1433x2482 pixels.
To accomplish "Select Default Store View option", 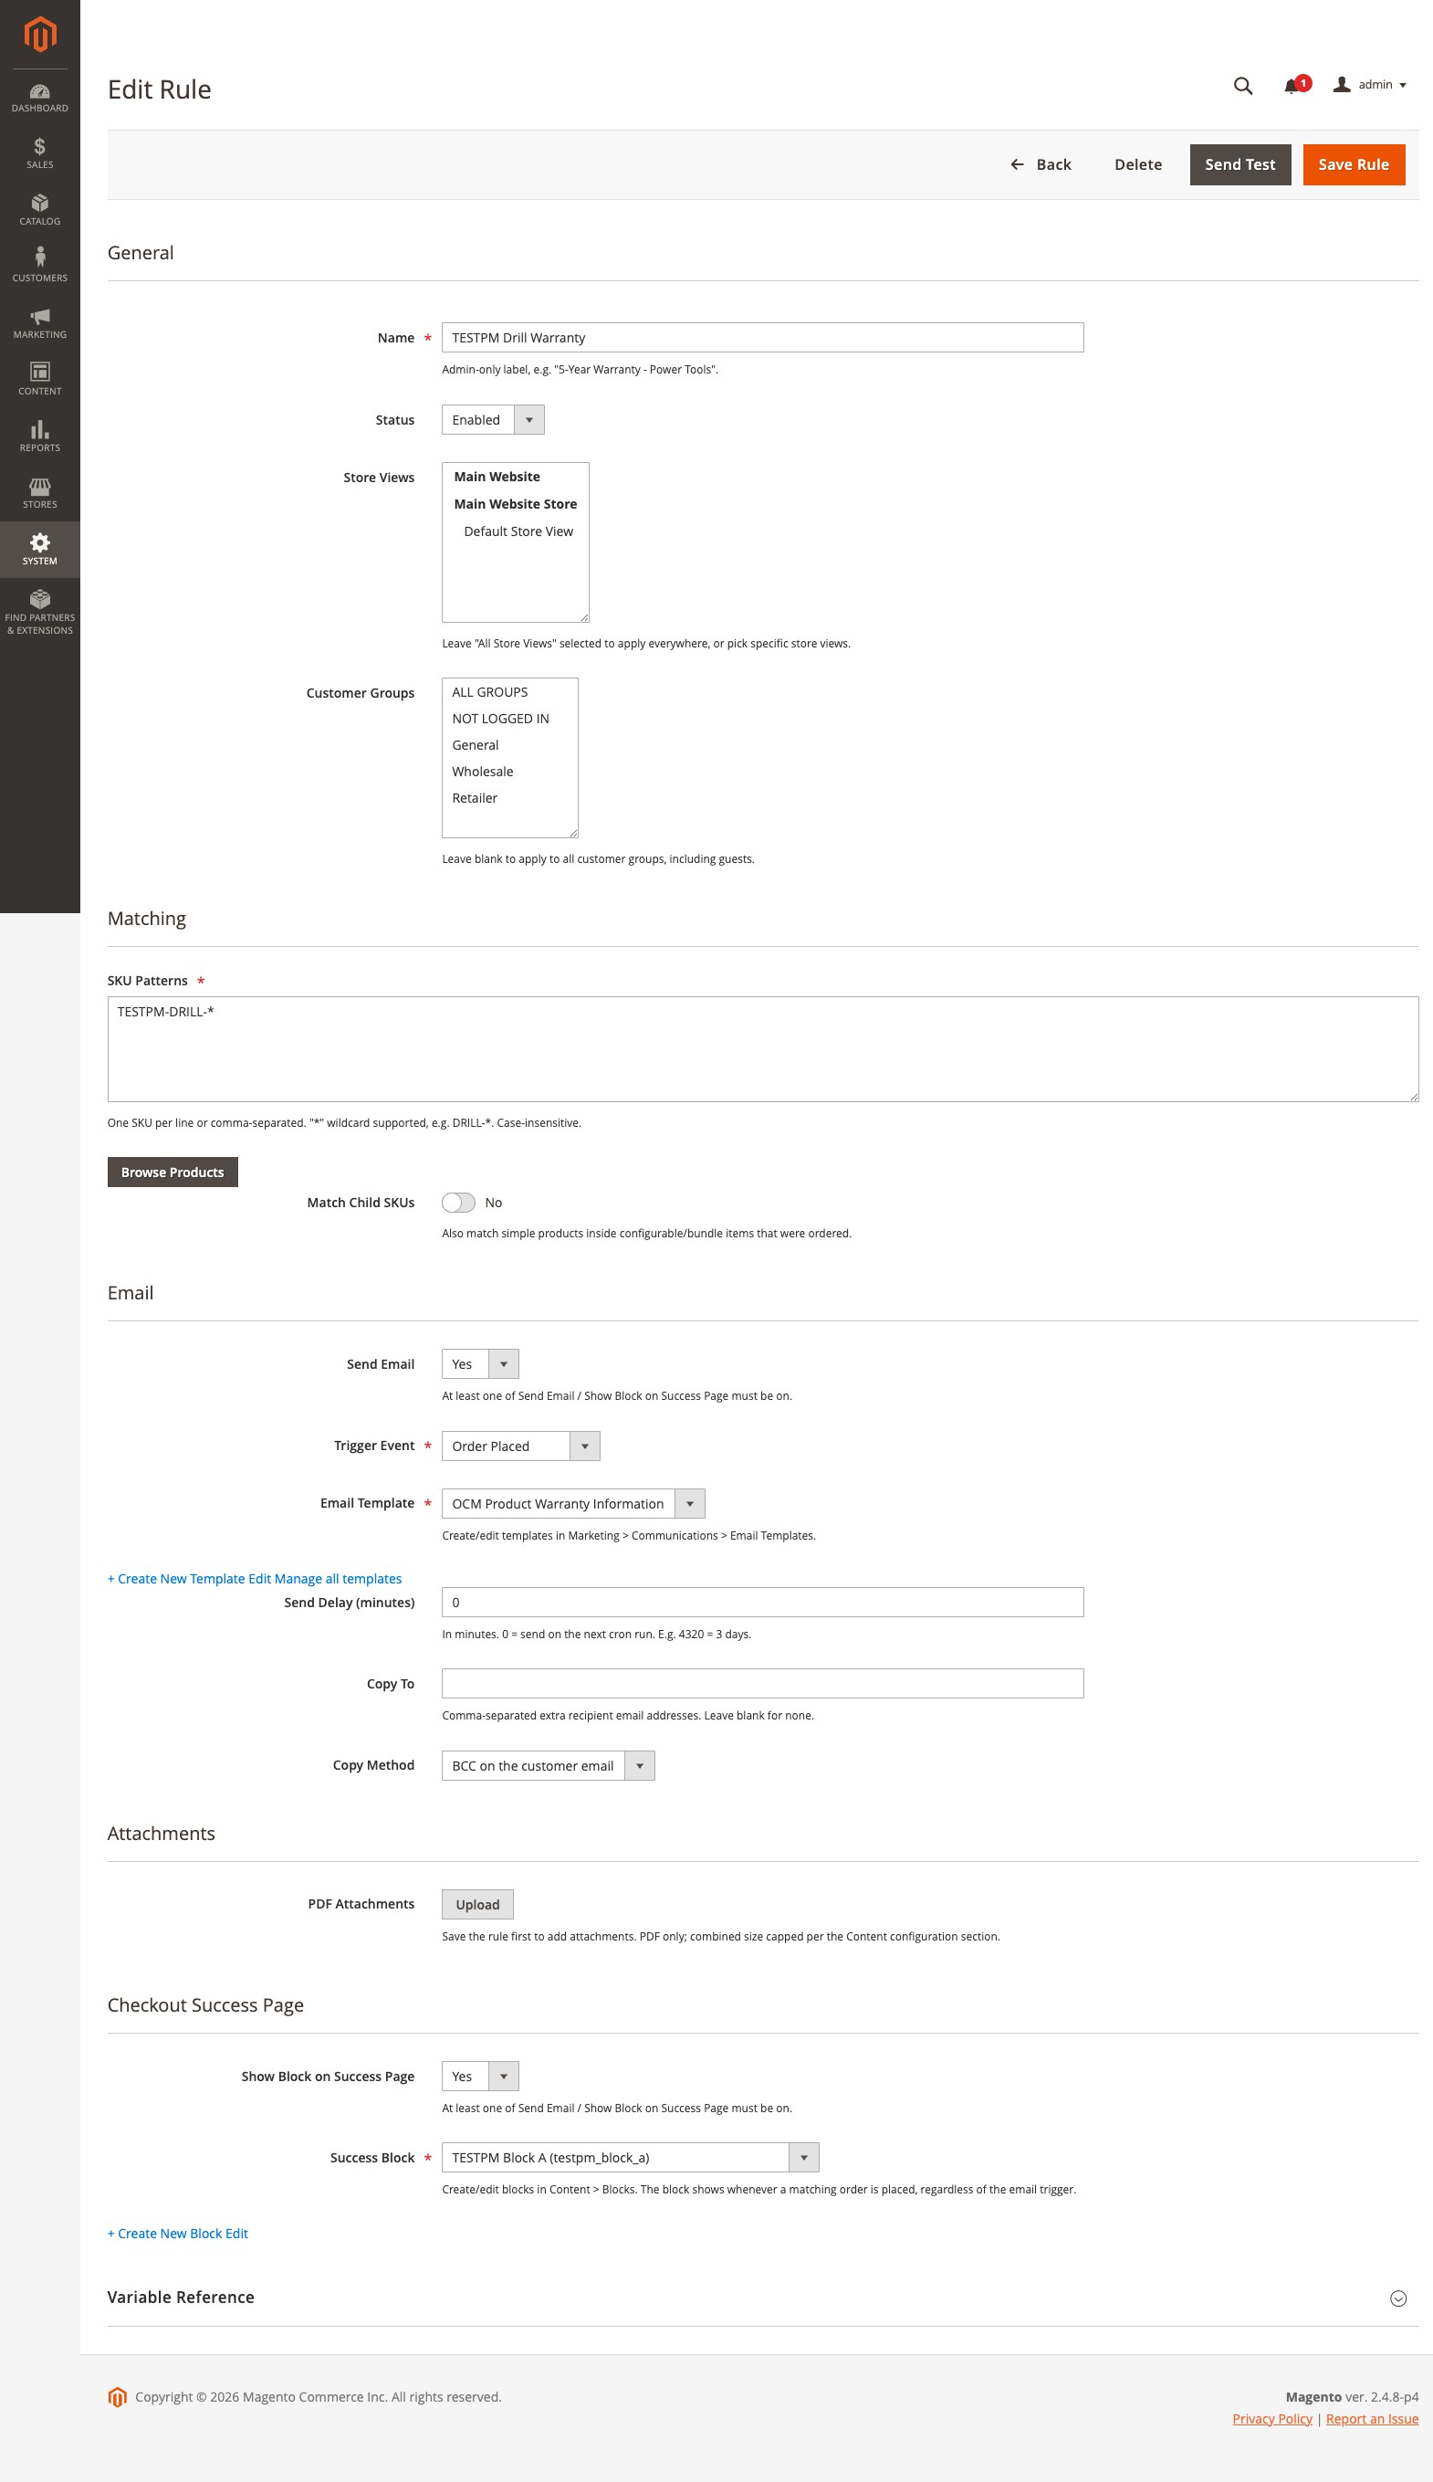I will click(x=518, y=531).
